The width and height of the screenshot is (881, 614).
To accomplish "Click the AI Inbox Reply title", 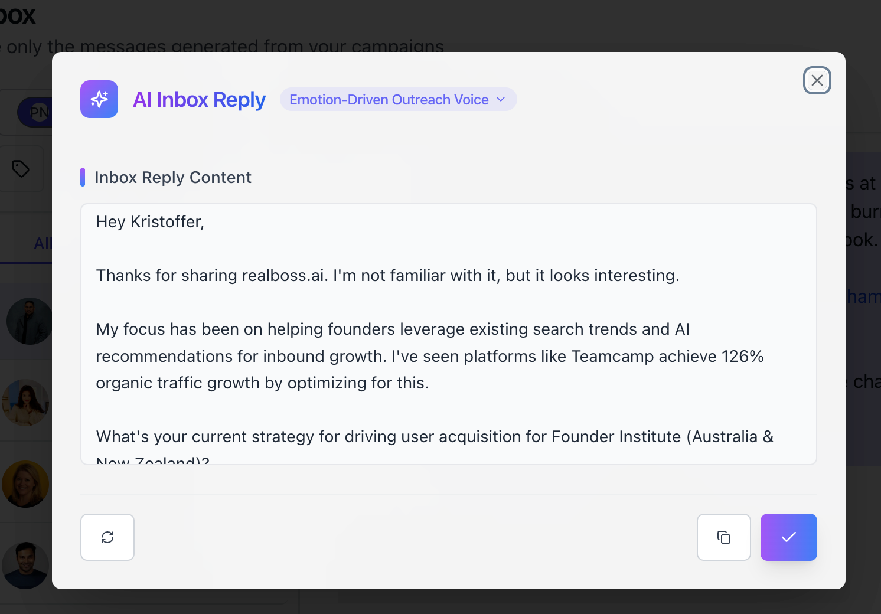I will 199,100.
